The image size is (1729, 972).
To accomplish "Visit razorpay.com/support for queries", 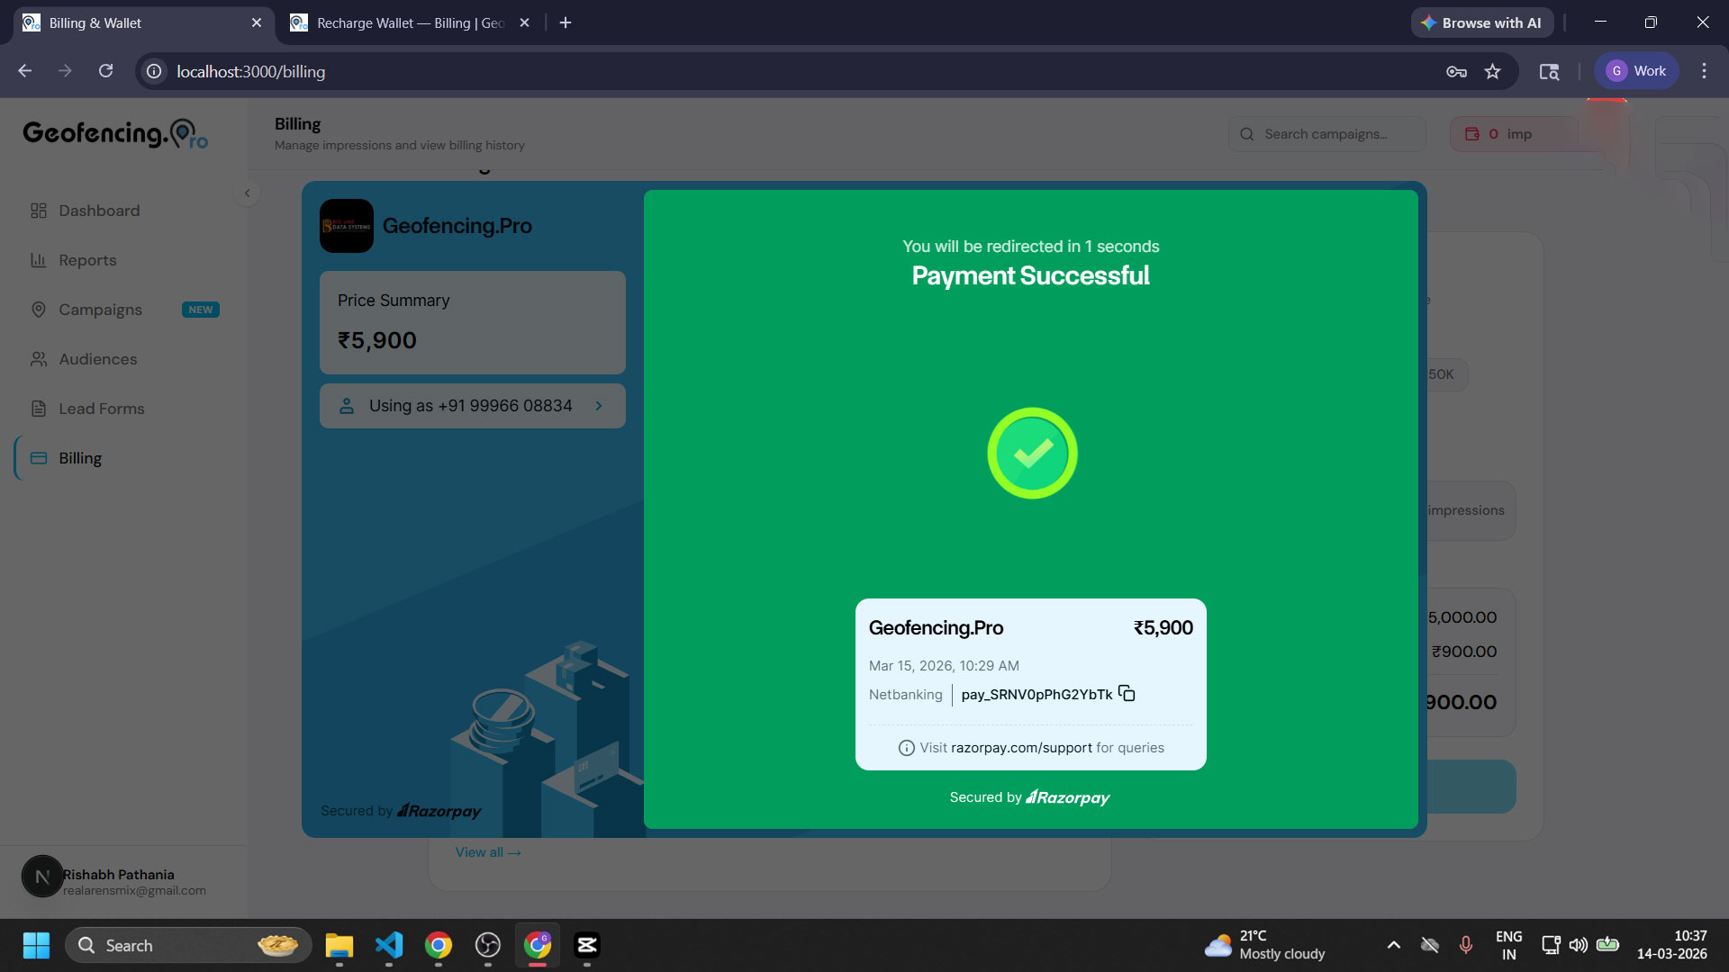I will tap(1020, 747).
